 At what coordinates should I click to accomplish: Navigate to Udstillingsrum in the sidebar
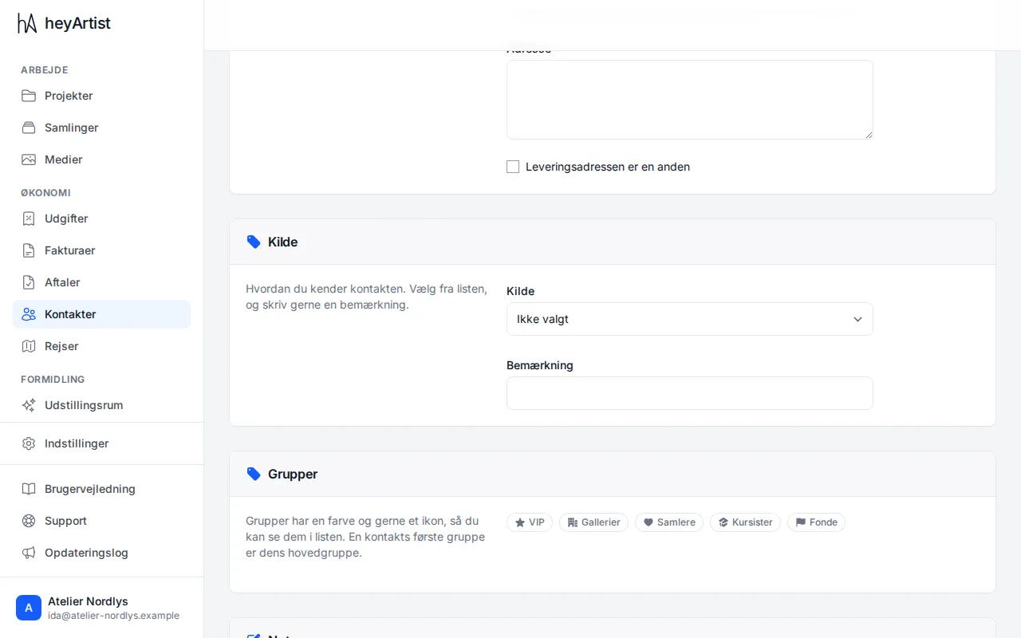pos(102,405)
